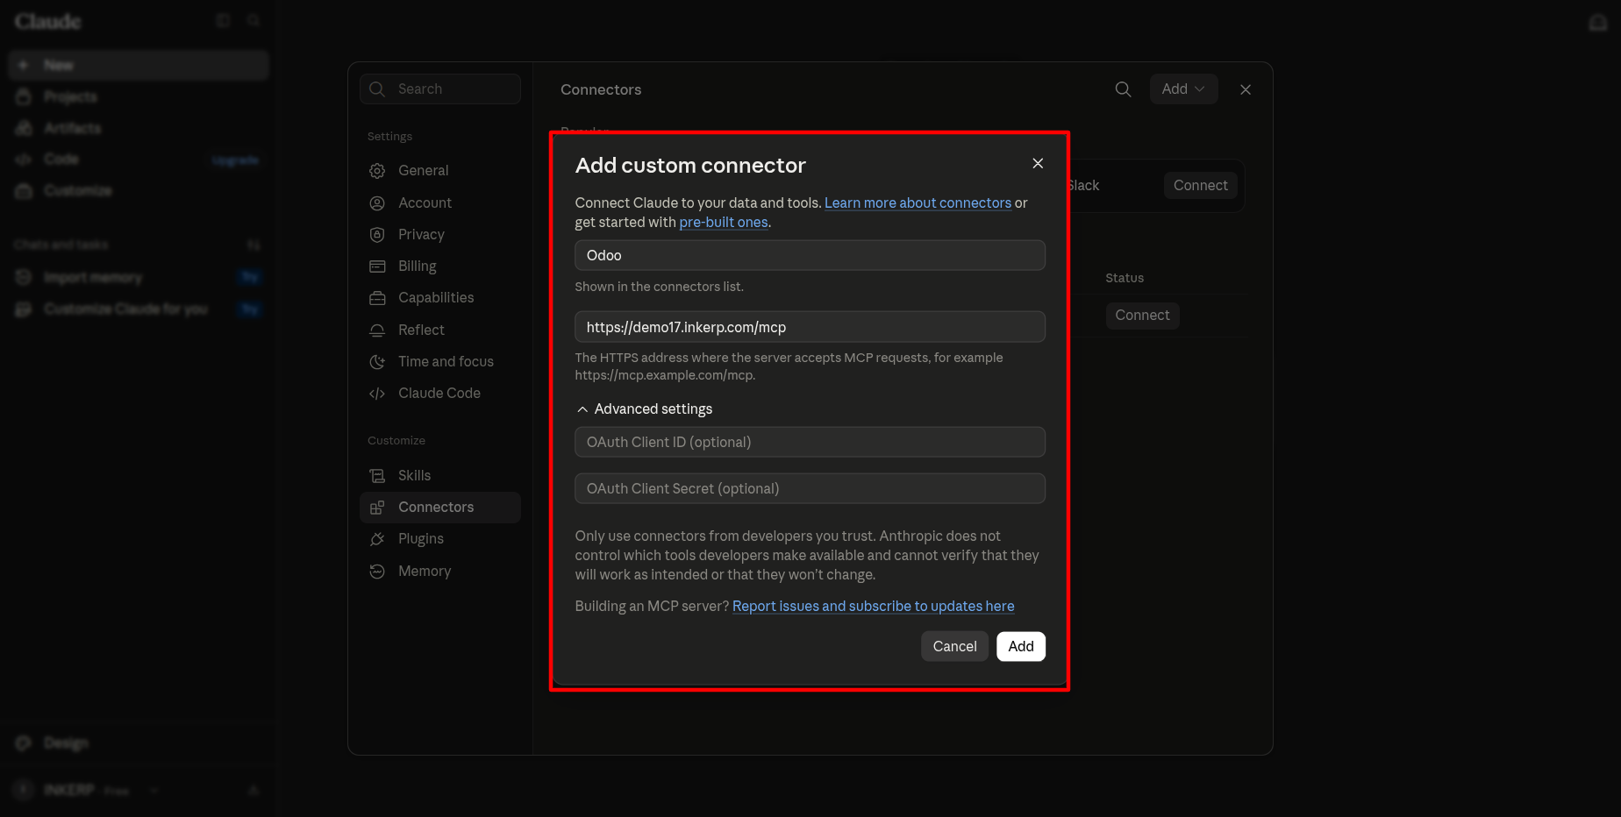Click the General gear icon
Viewport: 1621px width, 817px height.
click(377, 171)
